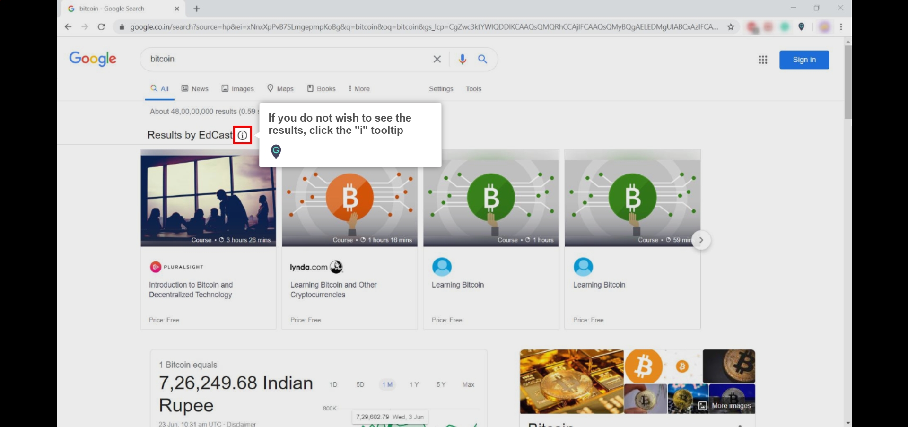Select the 5Y chart range
The image size is (908, 427).
click(x=441, y=384)
